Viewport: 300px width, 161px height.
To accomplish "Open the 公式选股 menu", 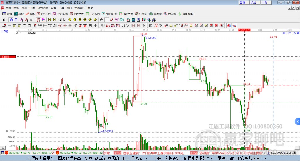I will coord(43,8).
